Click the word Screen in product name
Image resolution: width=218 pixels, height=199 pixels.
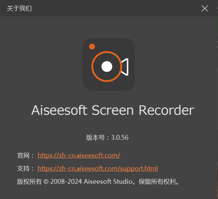pos(113,110)
